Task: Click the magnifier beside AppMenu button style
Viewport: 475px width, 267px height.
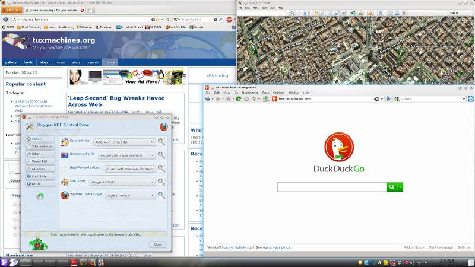Action: (x=161, y=195)
